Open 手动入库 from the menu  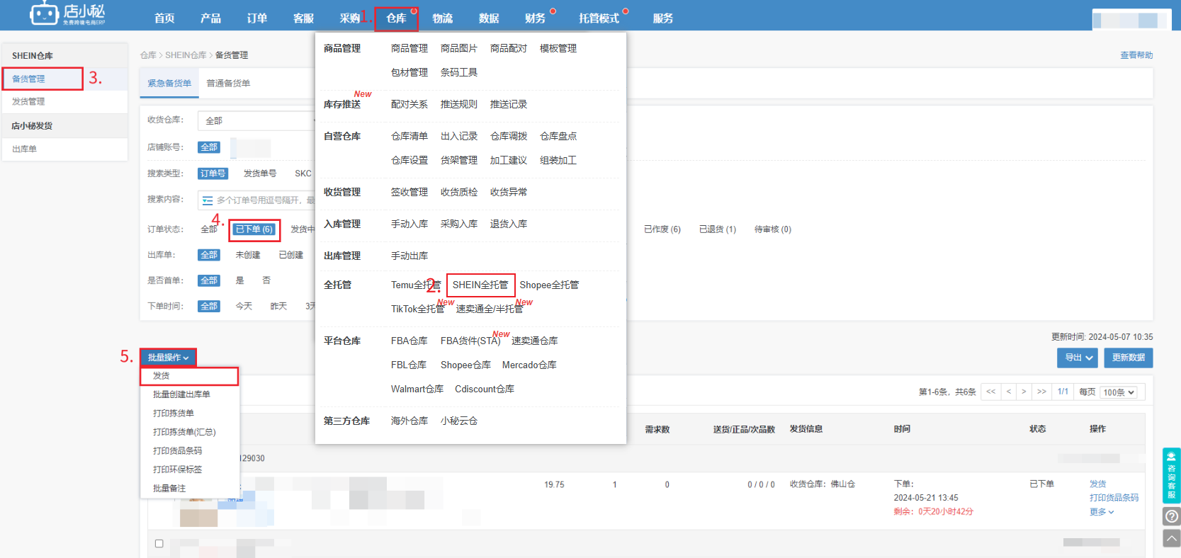point(409,224)
